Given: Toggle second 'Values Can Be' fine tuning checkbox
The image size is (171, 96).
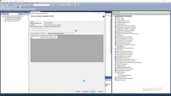Looking at the screenshot, I should (x=31, y=30).
